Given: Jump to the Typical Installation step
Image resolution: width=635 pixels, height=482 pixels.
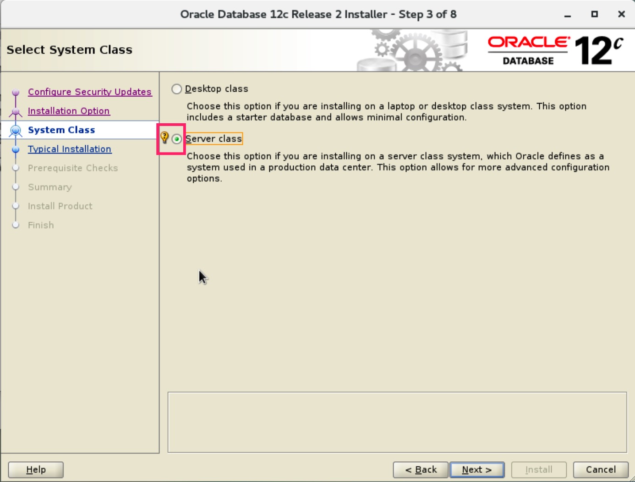Looking at the screenshot, I should 70,149.
